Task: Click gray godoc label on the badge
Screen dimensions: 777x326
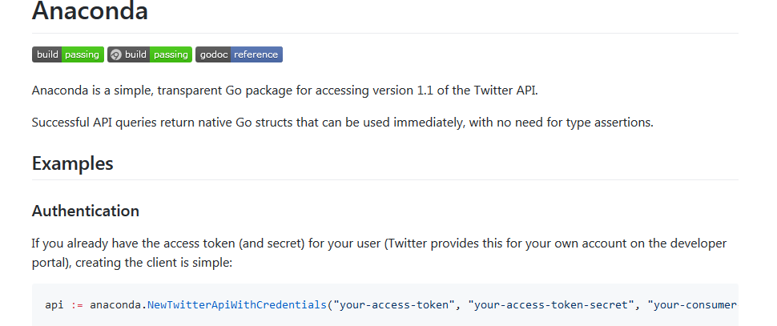Action: click(x=213, y=54)
